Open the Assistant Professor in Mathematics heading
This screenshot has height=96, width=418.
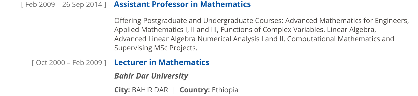click(182, 4)
